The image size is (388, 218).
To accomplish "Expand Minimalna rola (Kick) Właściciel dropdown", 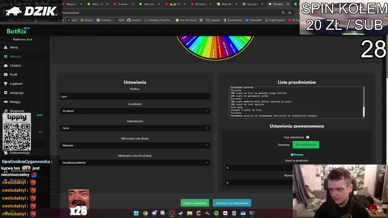I will pyautogui.click(x=135, y=145).
